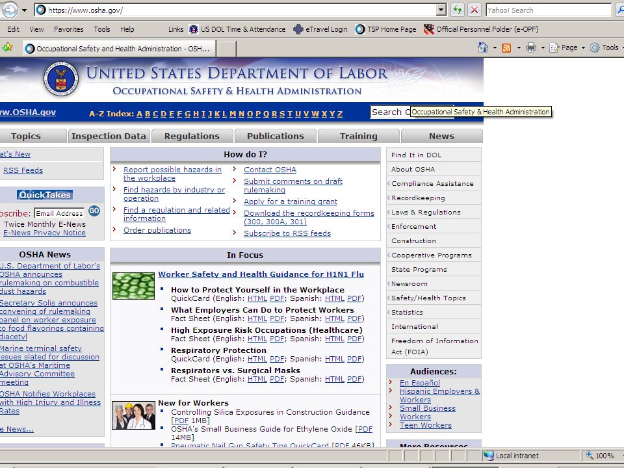Click the green H1N1 virus thumbnail
This screenshot has height=468, width=624.
coord(133,286)
